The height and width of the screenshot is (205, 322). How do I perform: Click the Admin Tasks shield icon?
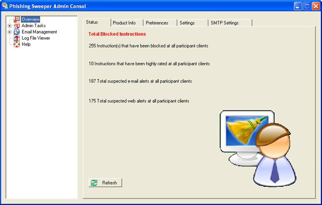pyautogui.click(x=17, y=26)
